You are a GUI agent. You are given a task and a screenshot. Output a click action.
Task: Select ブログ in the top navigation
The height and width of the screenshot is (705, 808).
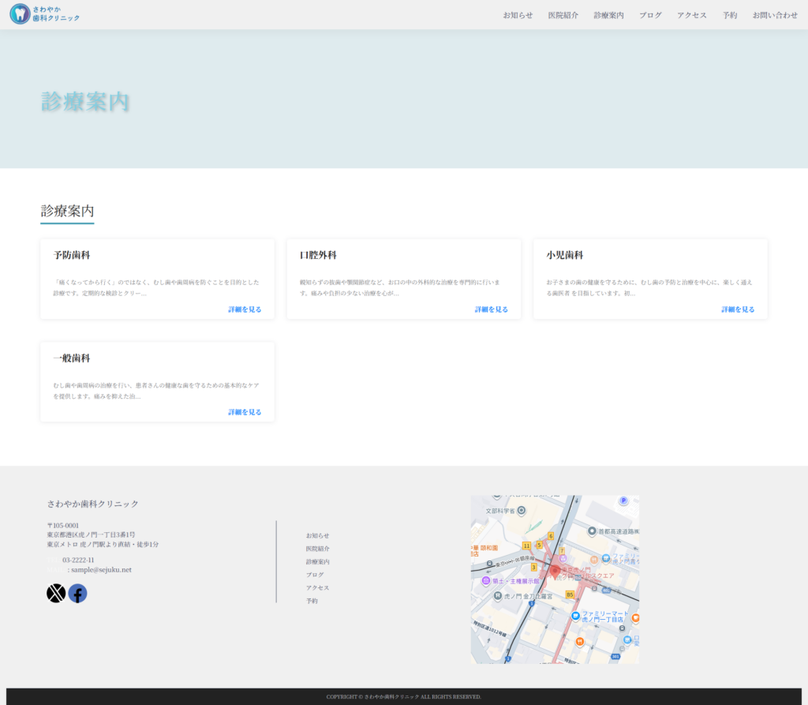click(650, 15)
